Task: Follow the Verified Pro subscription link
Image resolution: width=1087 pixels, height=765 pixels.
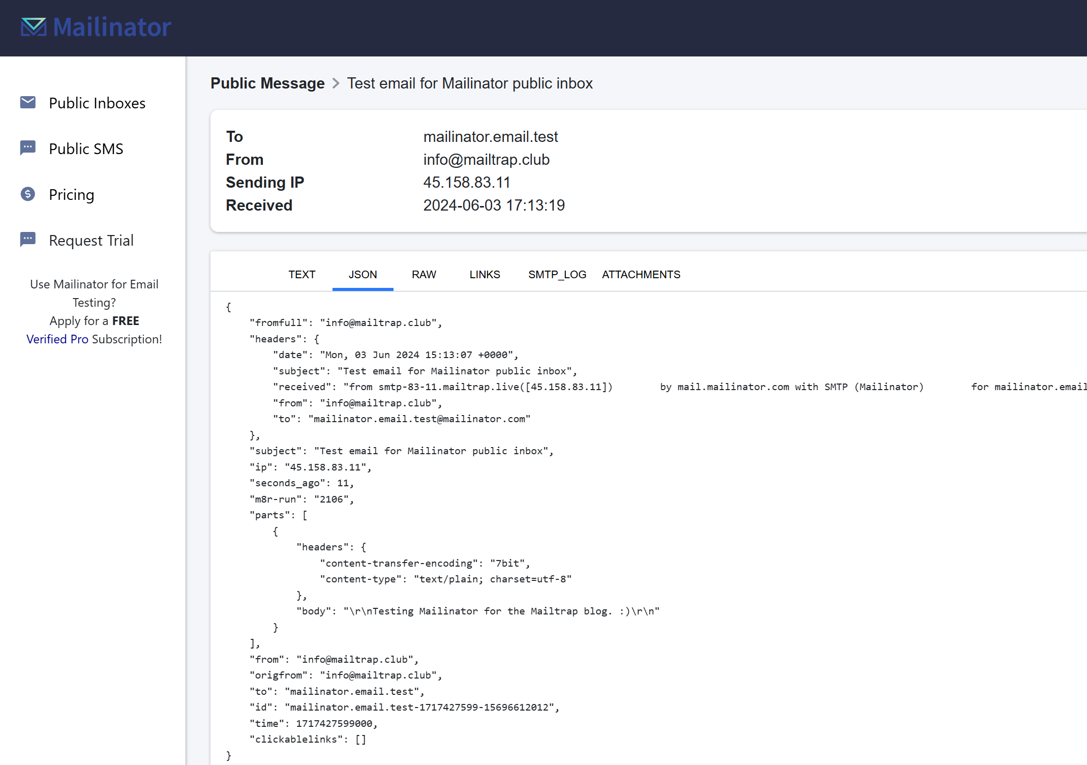Action: coord(57,339)
